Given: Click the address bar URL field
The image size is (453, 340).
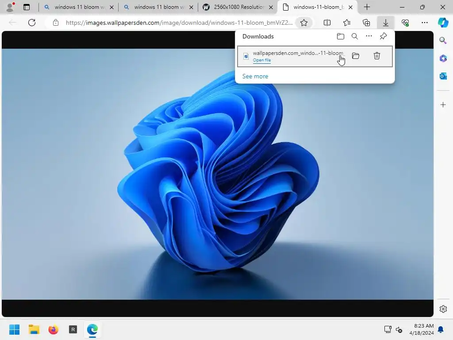Looking at the screenshot, I should click(x=179, y=23).
